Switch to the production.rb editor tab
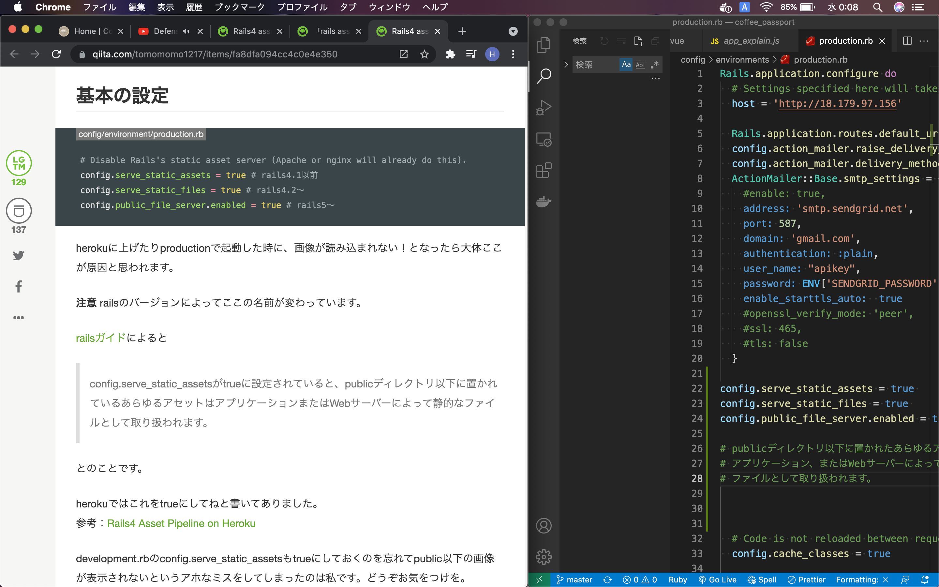The height and width of the screenshot is (587, 939). 846,41
